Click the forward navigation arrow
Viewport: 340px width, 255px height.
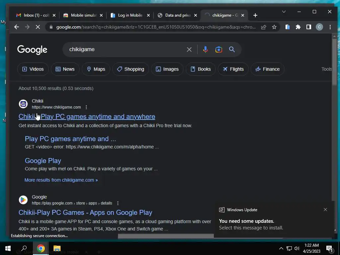(27, 27)
